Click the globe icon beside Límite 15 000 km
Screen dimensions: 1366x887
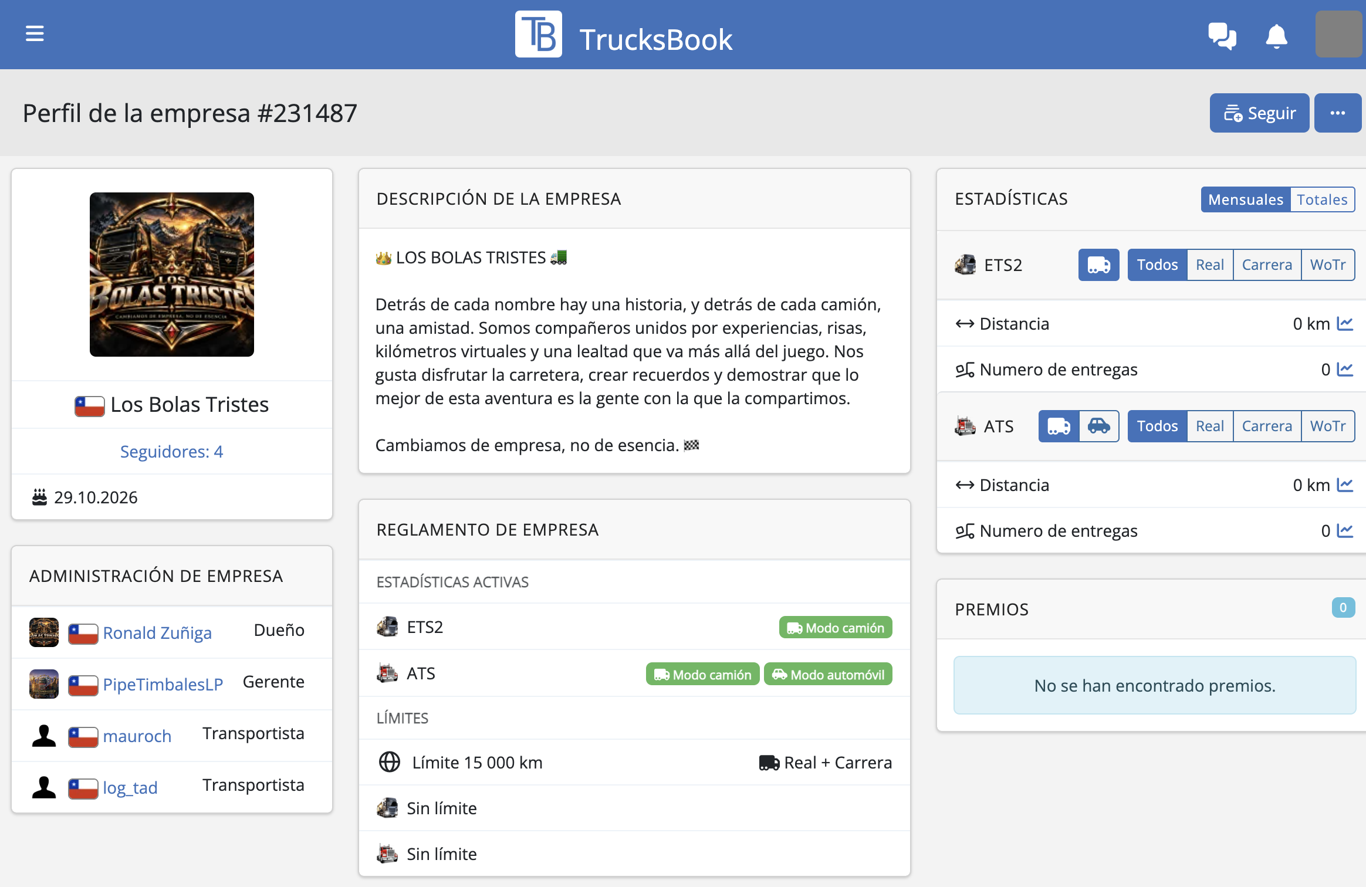click(390, 763)
